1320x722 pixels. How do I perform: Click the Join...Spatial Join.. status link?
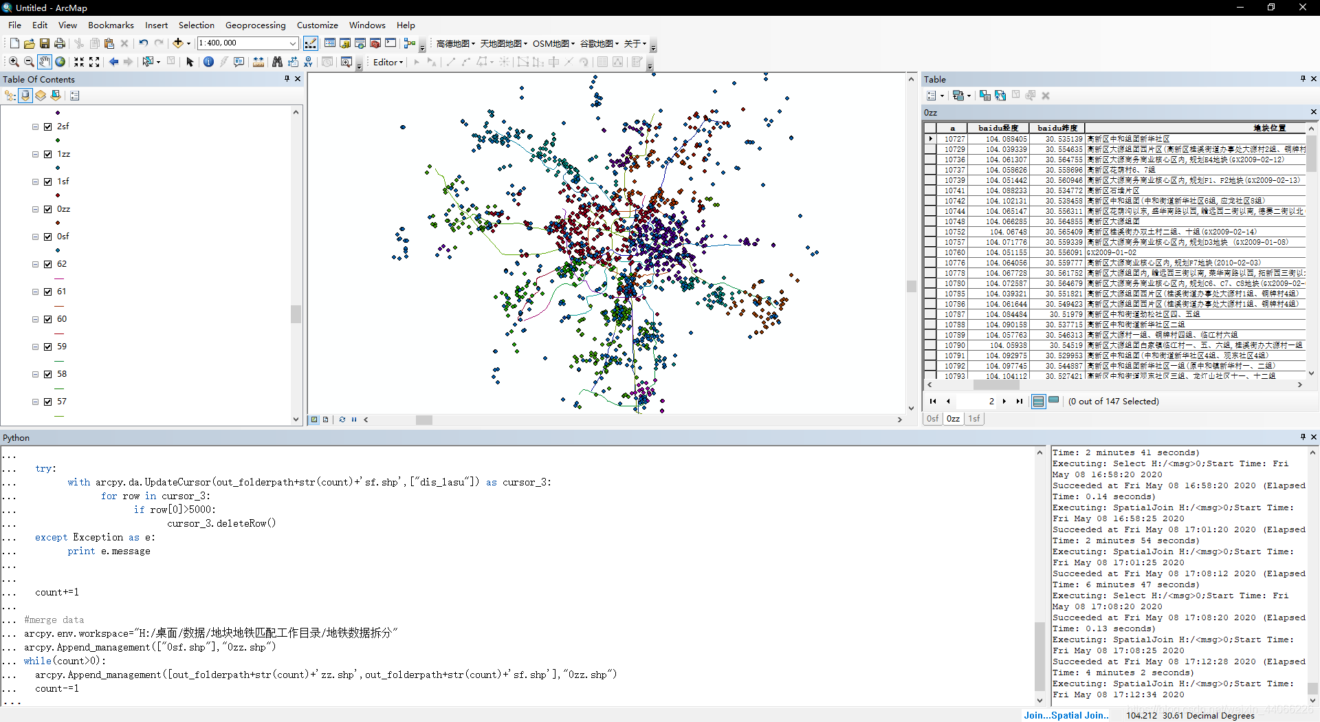pyautogui.click(x=1066, y=715)
